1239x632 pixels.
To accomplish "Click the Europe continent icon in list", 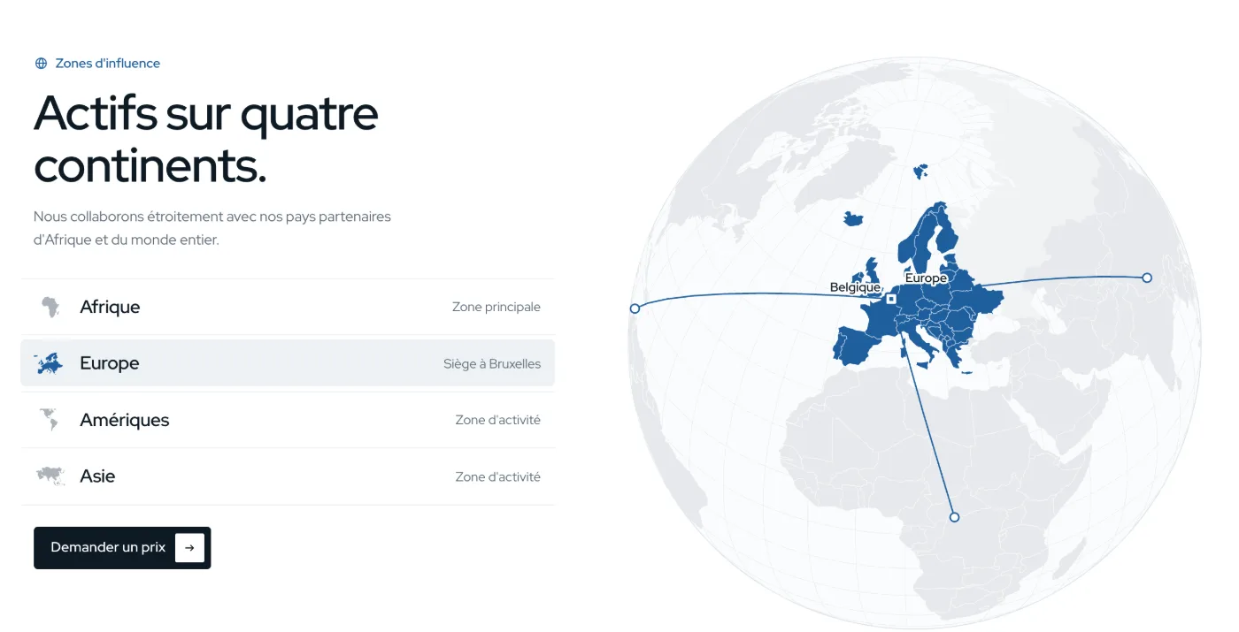I will click(50, 363).
